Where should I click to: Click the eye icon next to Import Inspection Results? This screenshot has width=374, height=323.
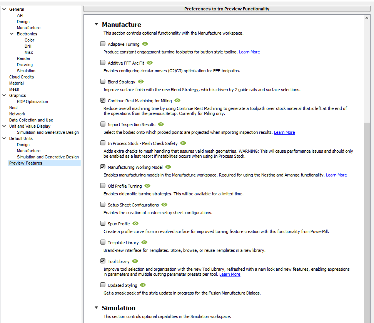pyautogui.click(x=161, y=124)
